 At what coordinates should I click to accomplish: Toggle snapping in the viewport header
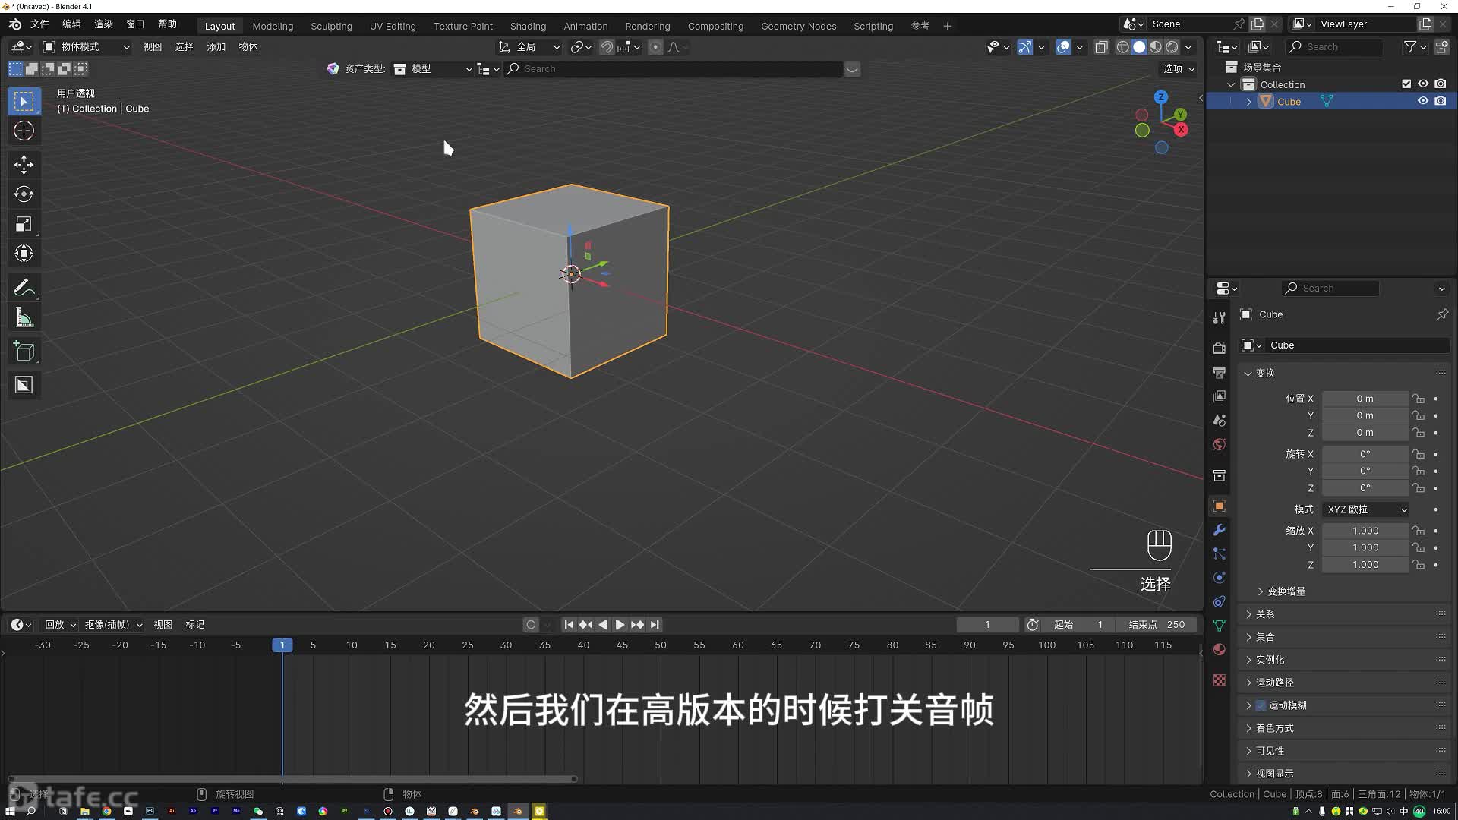(607, 47)
